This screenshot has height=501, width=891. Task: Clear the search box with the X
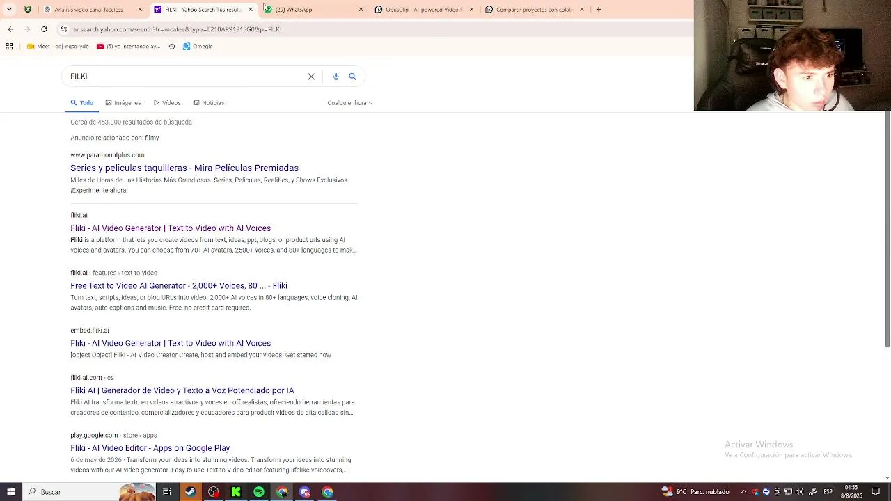(311, 77)
